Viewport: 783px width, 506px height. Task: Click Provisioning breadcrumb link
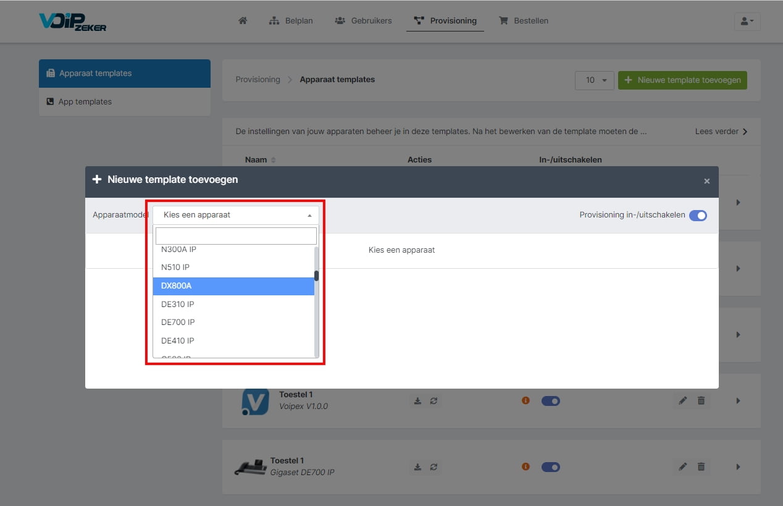258,80
